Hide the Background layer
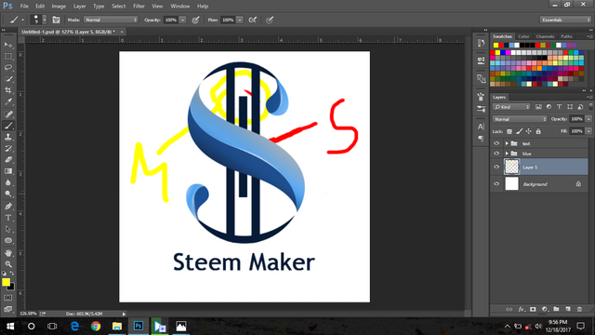 [496, 184]
